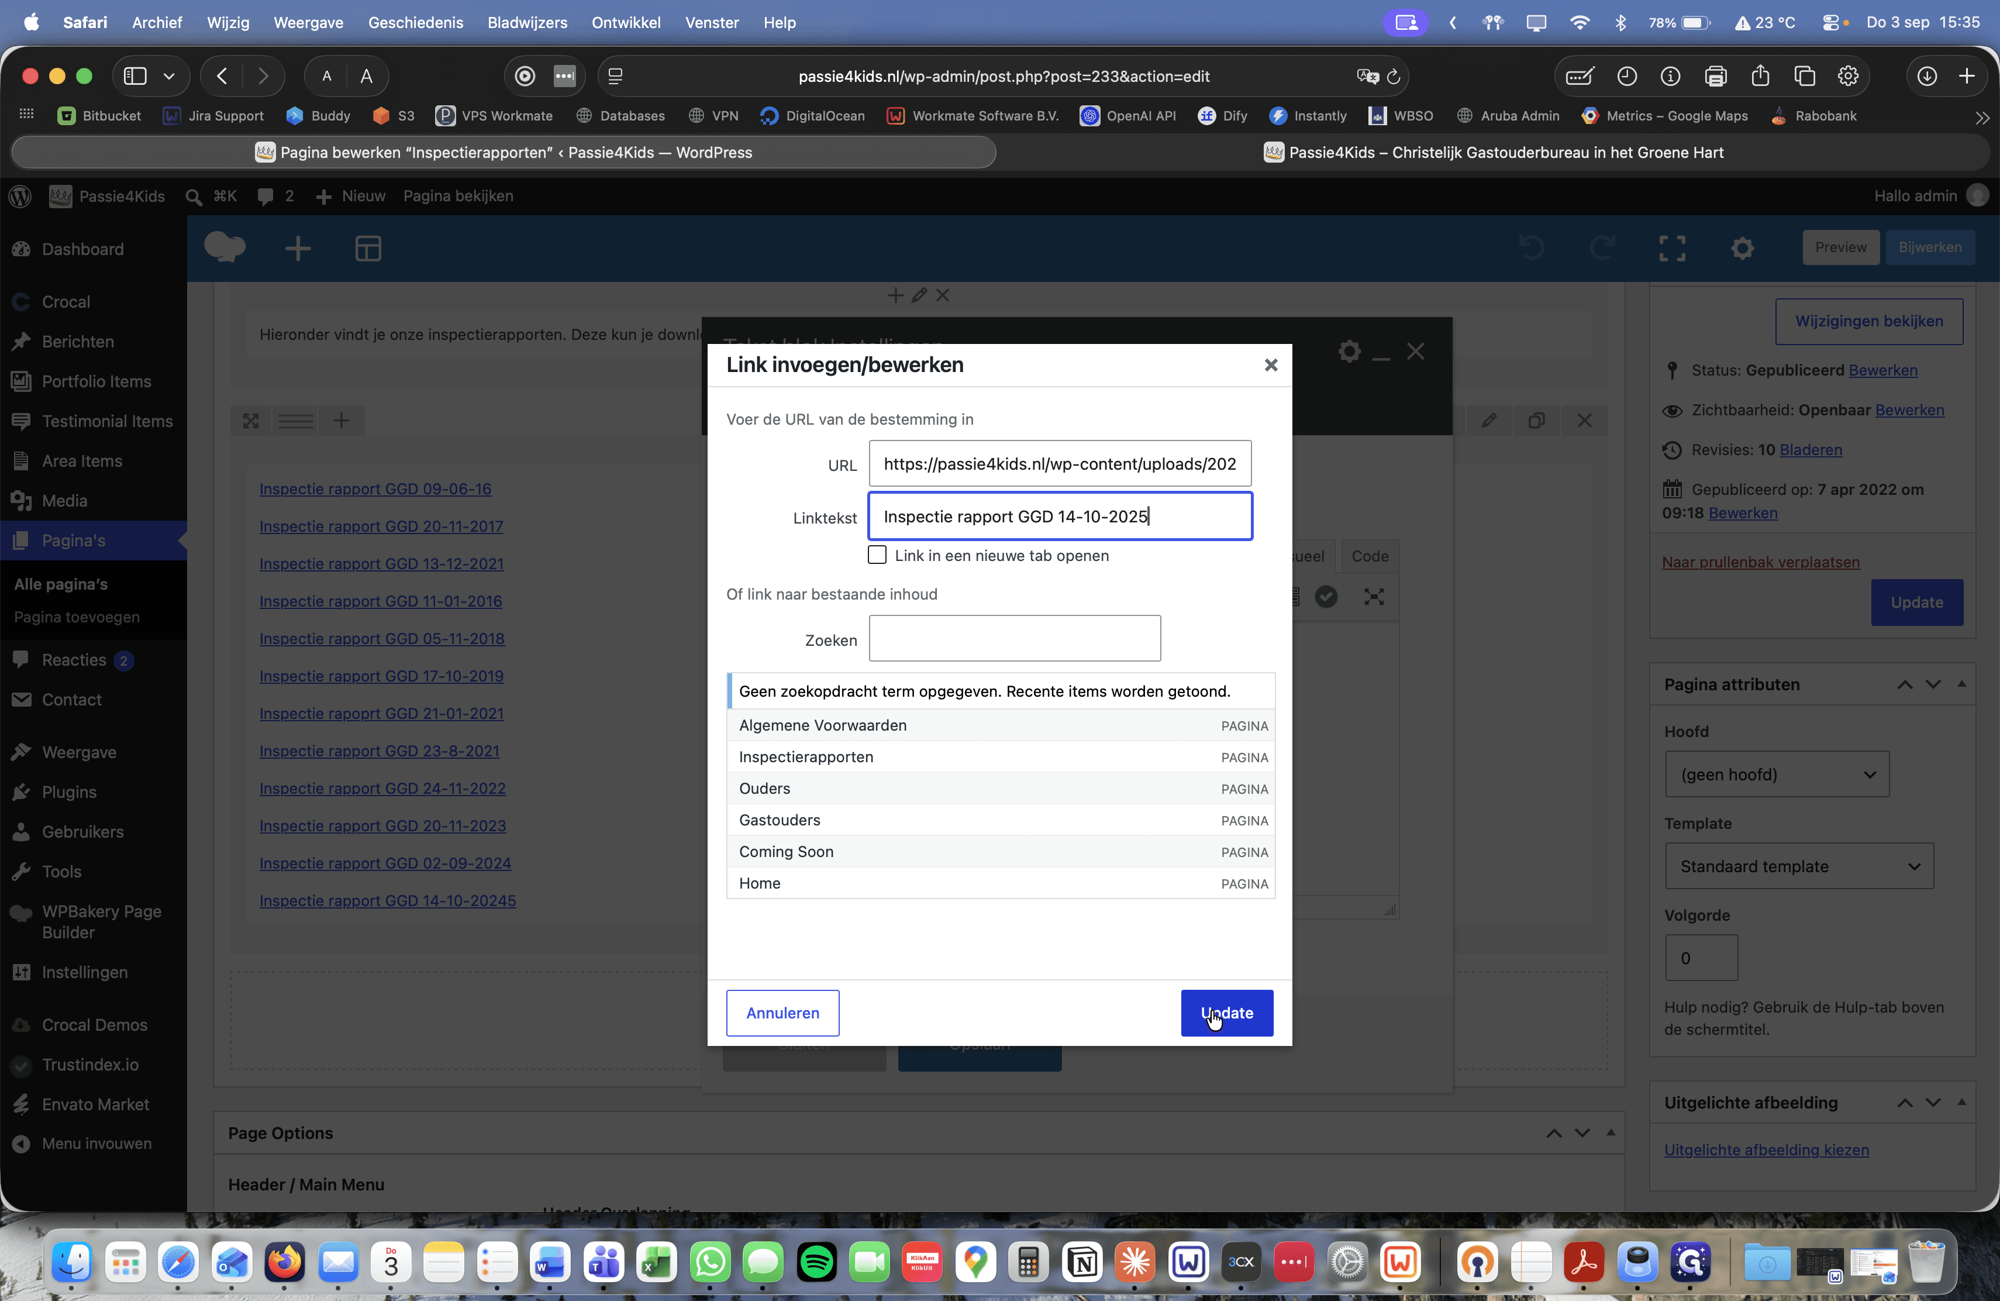
Task: Reload the page in Safari
Action: 1394,77
